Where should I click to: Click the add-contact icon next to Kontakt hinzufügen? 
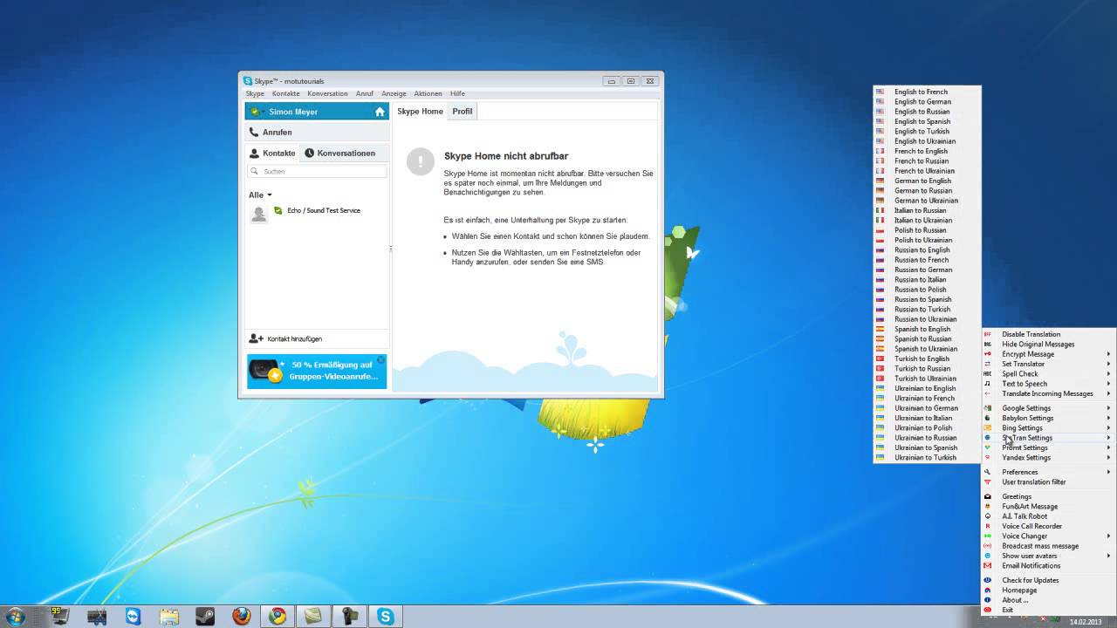tap(256, 338)
